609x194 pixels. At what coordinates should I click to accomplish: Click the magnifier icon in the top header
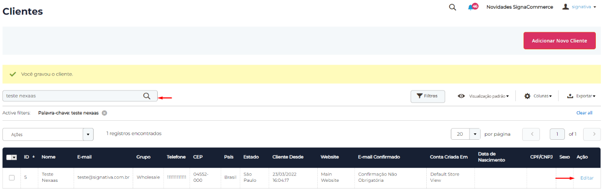coord(452,7)
